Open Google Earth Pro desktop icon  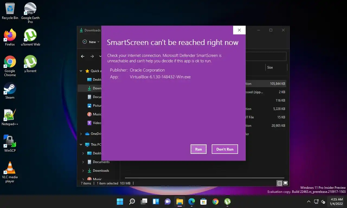coord(30,13)
